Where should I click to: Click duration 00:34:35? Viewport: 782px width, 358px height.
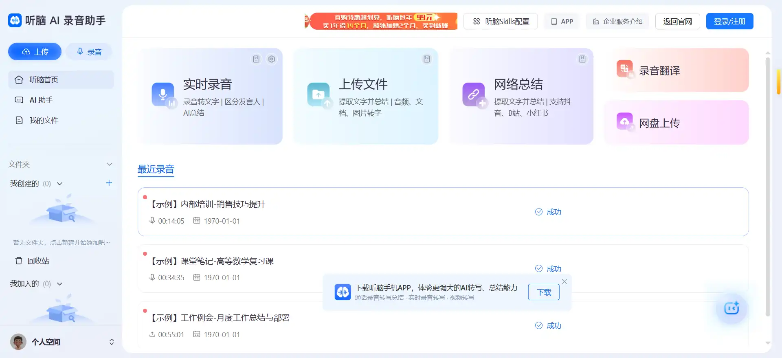point(171,278)
